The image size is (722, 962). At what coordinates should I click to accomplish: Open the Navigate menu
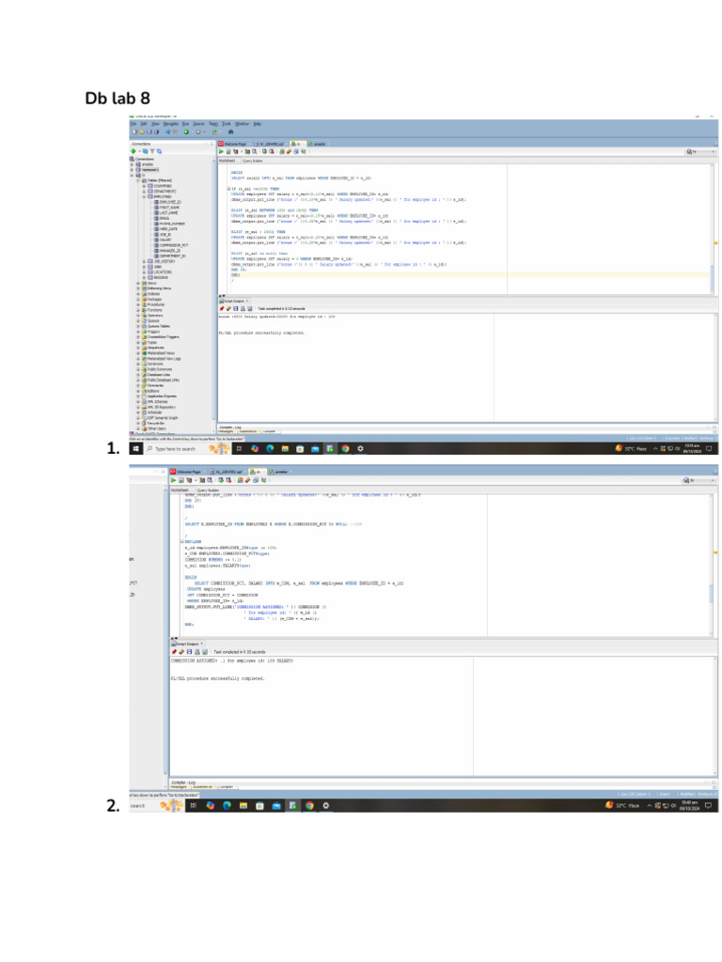tap(170, 124)
